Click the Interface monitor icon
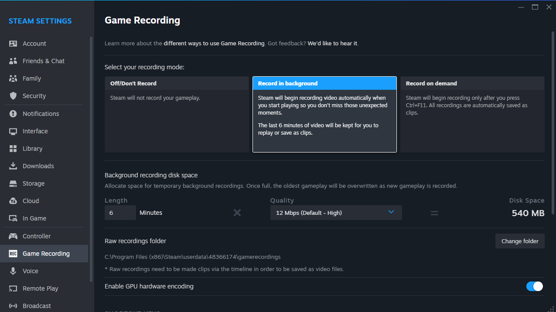Screen dimensions: 556x312 (13, 131)
